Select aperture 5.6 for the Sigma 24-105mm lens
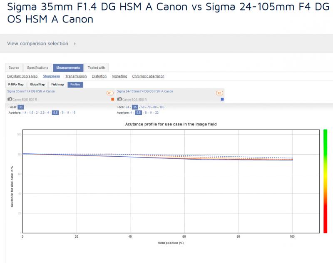 139,113
